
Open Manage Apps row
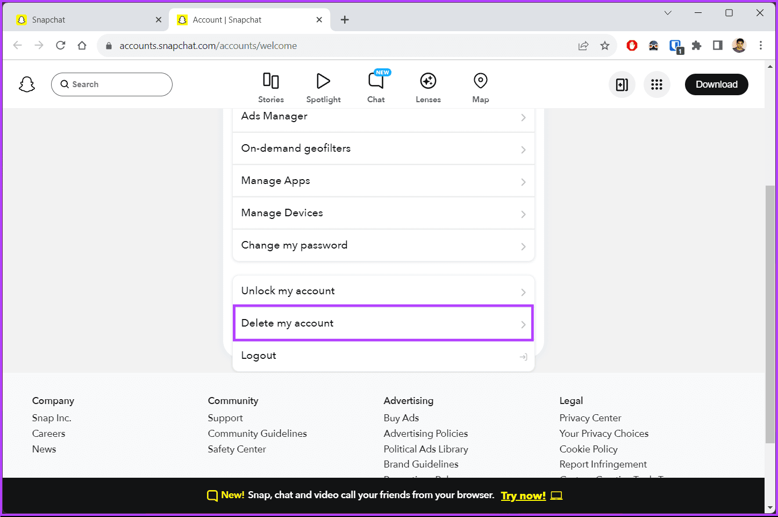[383, 181]
